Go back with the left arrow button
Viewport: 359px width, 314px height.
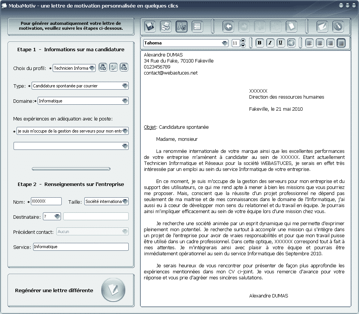pos(228,27)
